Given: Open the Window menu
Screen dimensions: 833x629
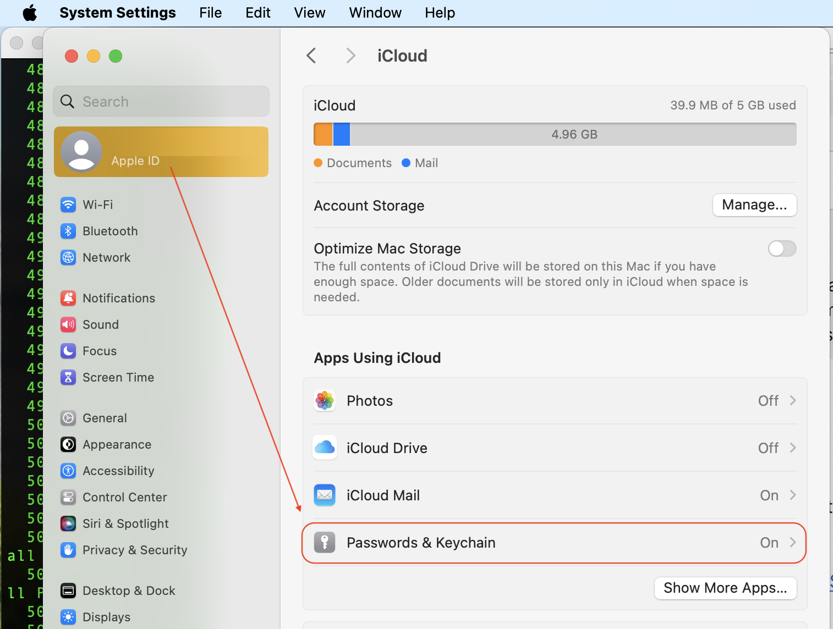Looking at the screenshot, I should pos(375,13).
